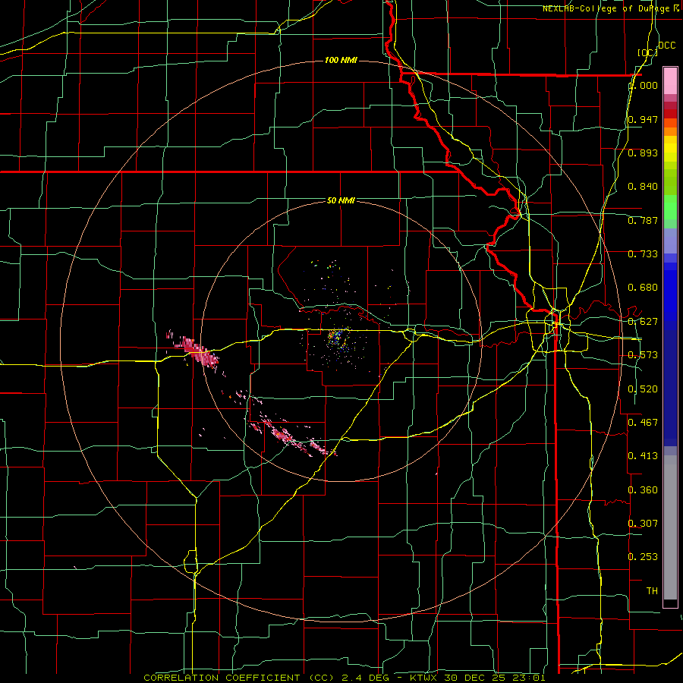Click the 0.627 legend value

tap(643, 322)
